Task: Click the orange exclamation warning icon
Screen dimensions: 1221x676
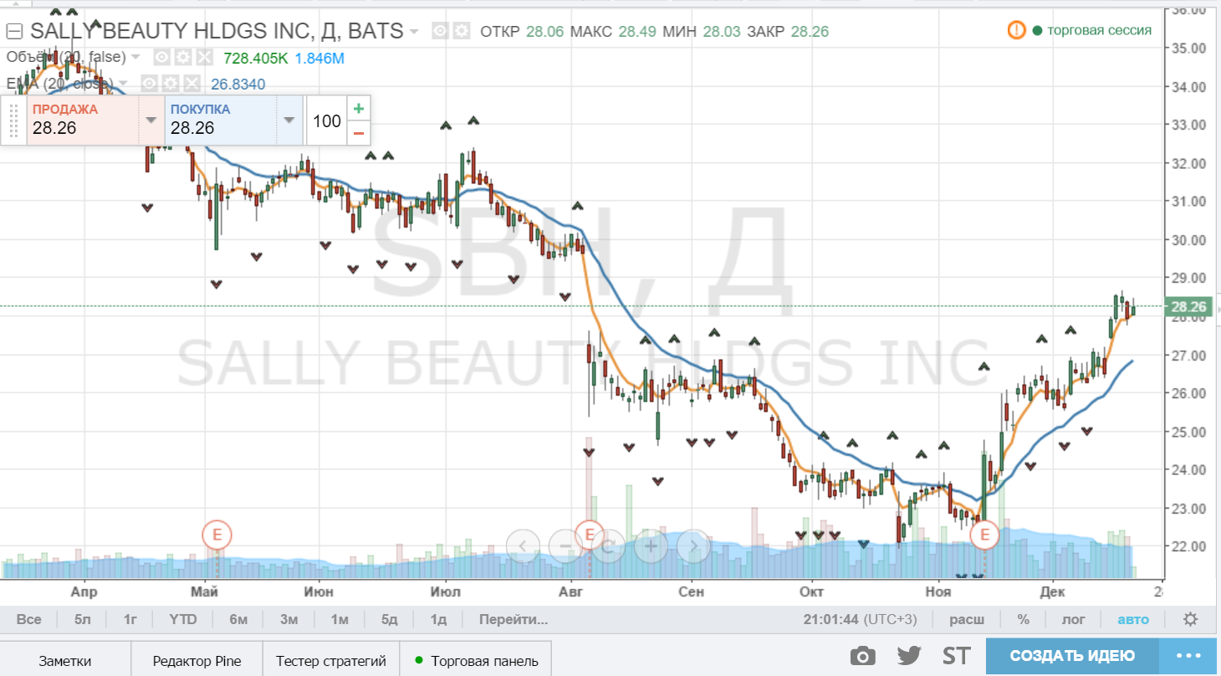Action: coord(1016,31)
